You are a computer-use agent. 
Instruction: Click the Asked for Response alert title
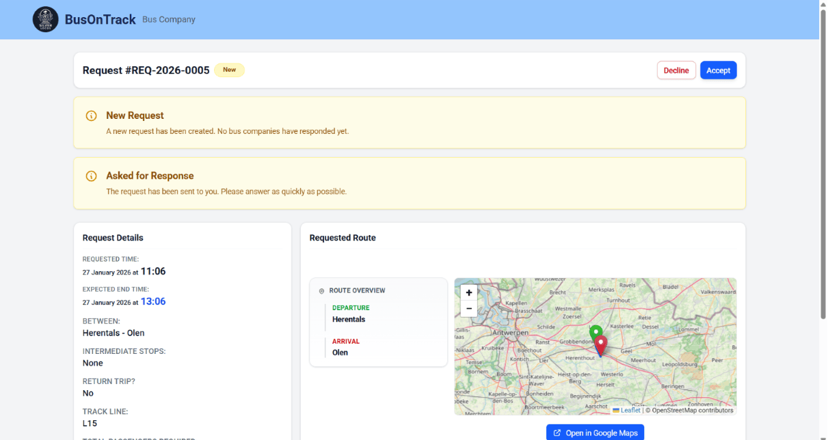point(150,176)
